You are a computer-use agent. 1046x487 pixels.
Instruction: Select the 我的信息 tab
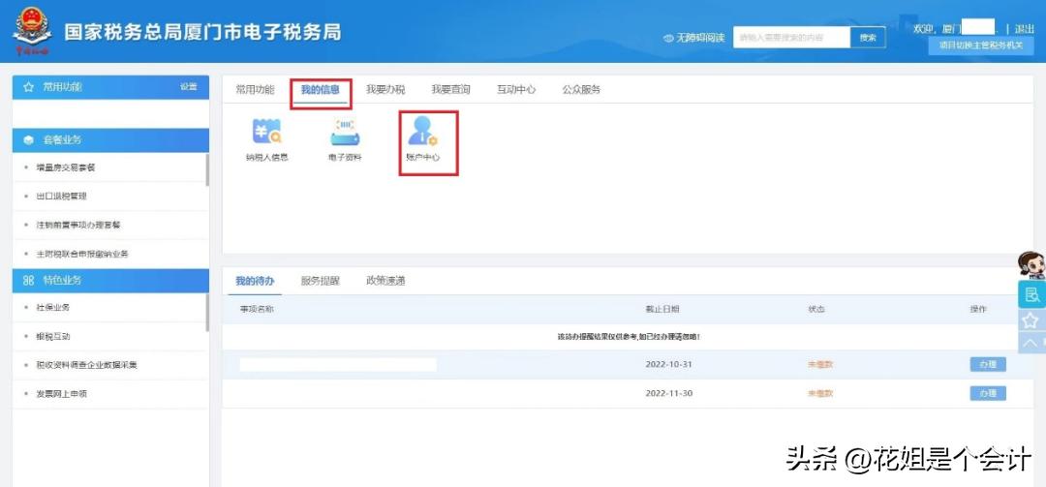pos(321,89)
